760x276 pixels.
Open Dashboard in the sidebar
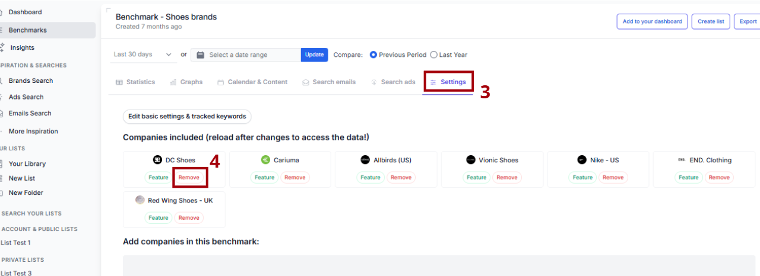25,12
